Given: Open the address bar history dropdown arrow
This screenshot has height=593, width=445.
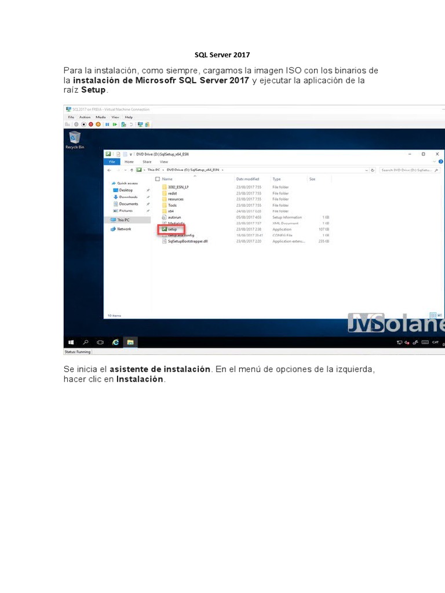Looking at the screenshot, I should click(x=366, y=170).
